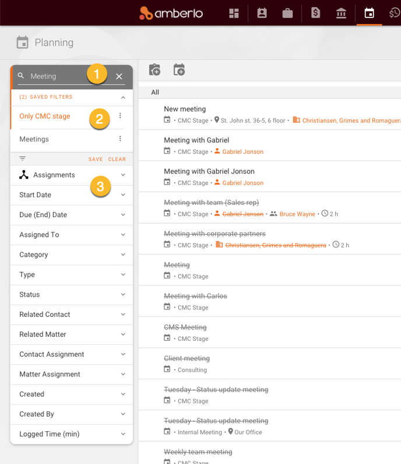Expand the Matter Assignment filter

(x=123, y=374)
